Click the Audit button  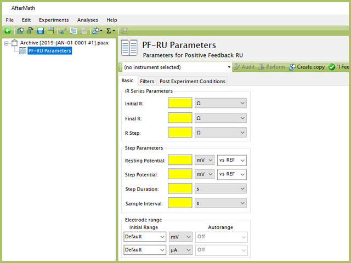[245, 67]
